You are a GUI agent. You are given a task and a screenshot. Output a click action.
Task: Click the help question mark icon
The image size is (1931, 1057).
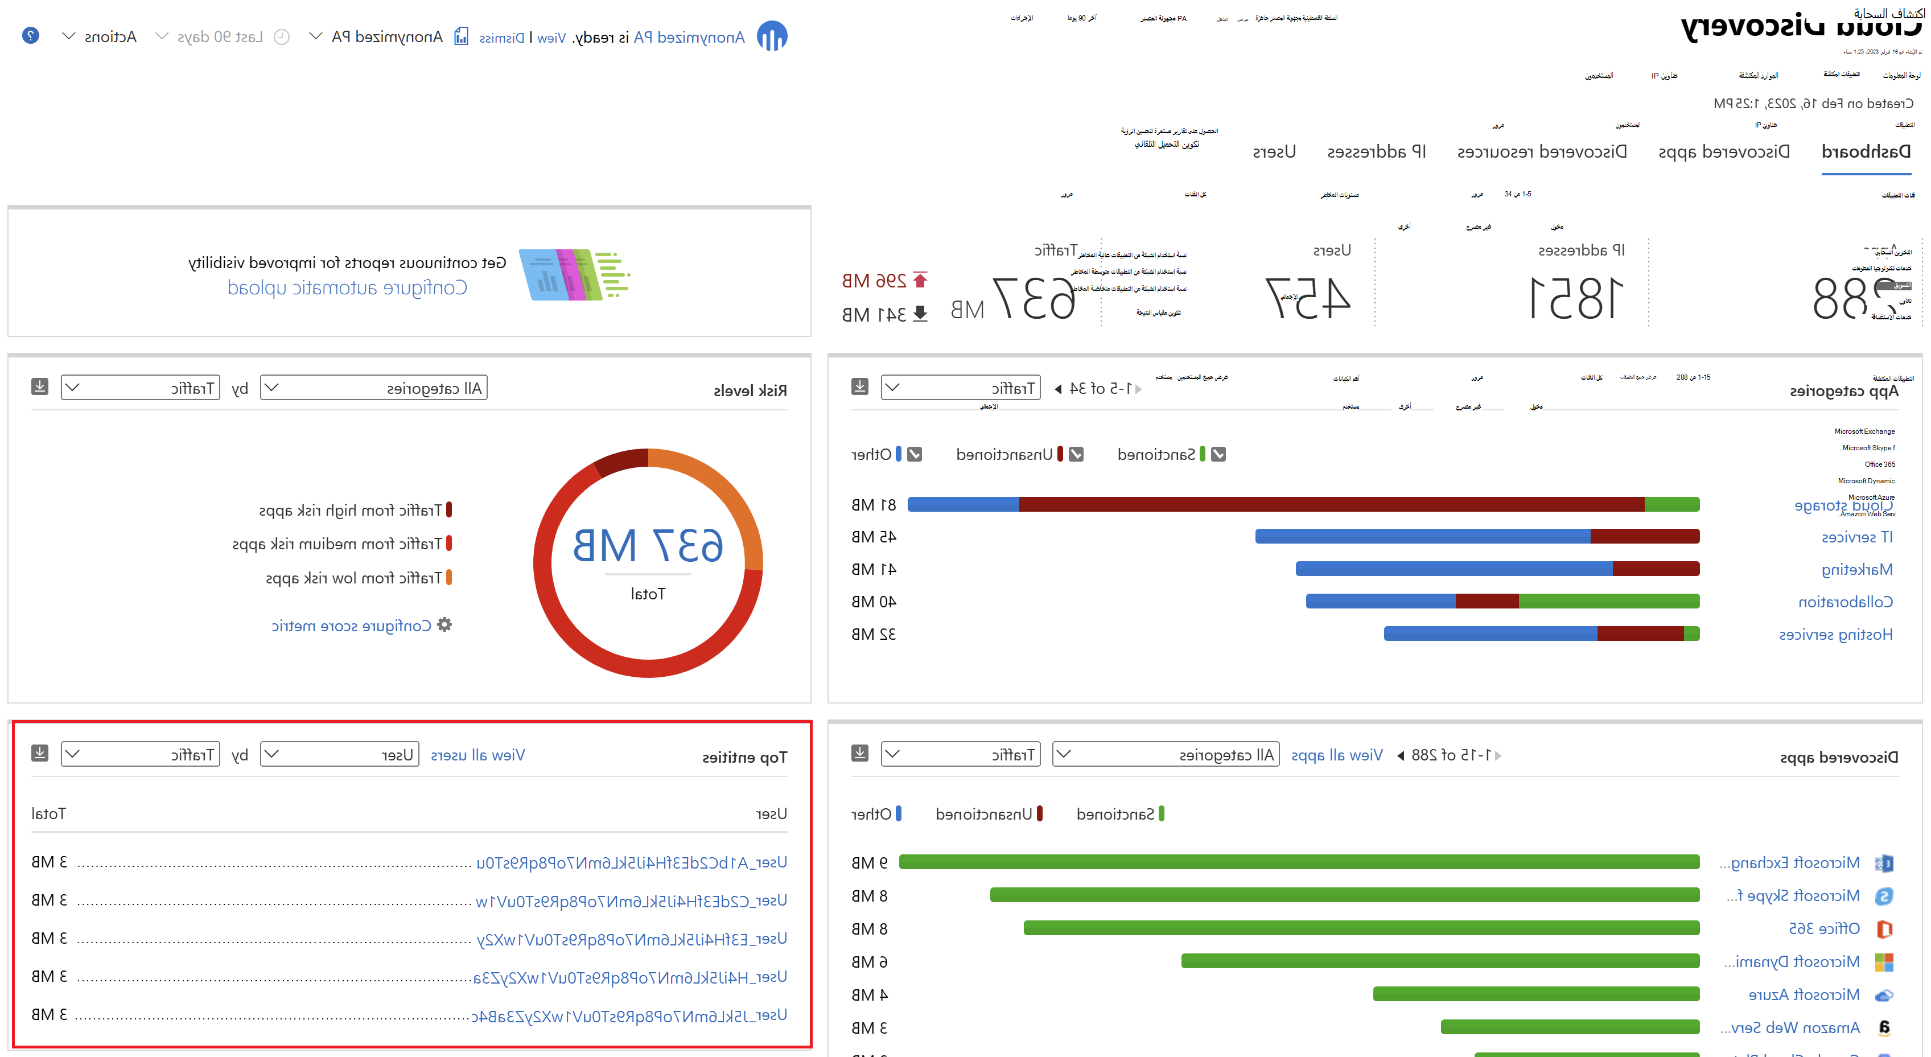click(31, 35)
